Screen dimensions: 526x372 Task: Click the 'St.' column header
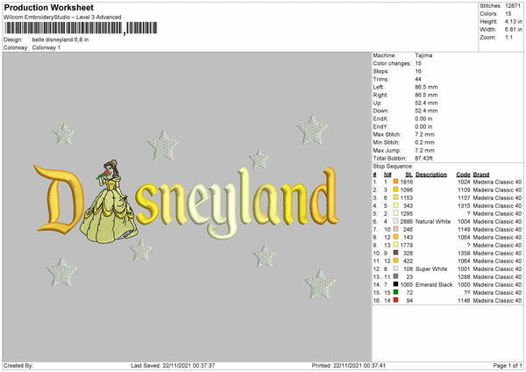(409, 175)
